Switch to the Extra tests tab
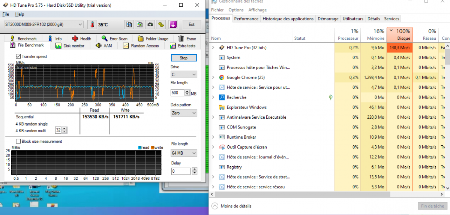 point(183,46)
